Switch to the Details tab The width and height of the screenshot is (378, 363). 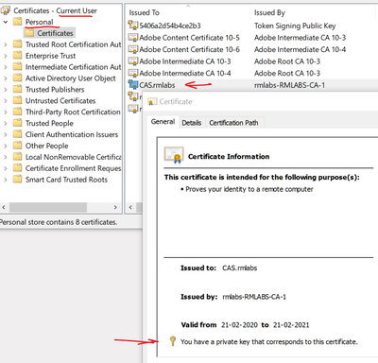(192, 123)
